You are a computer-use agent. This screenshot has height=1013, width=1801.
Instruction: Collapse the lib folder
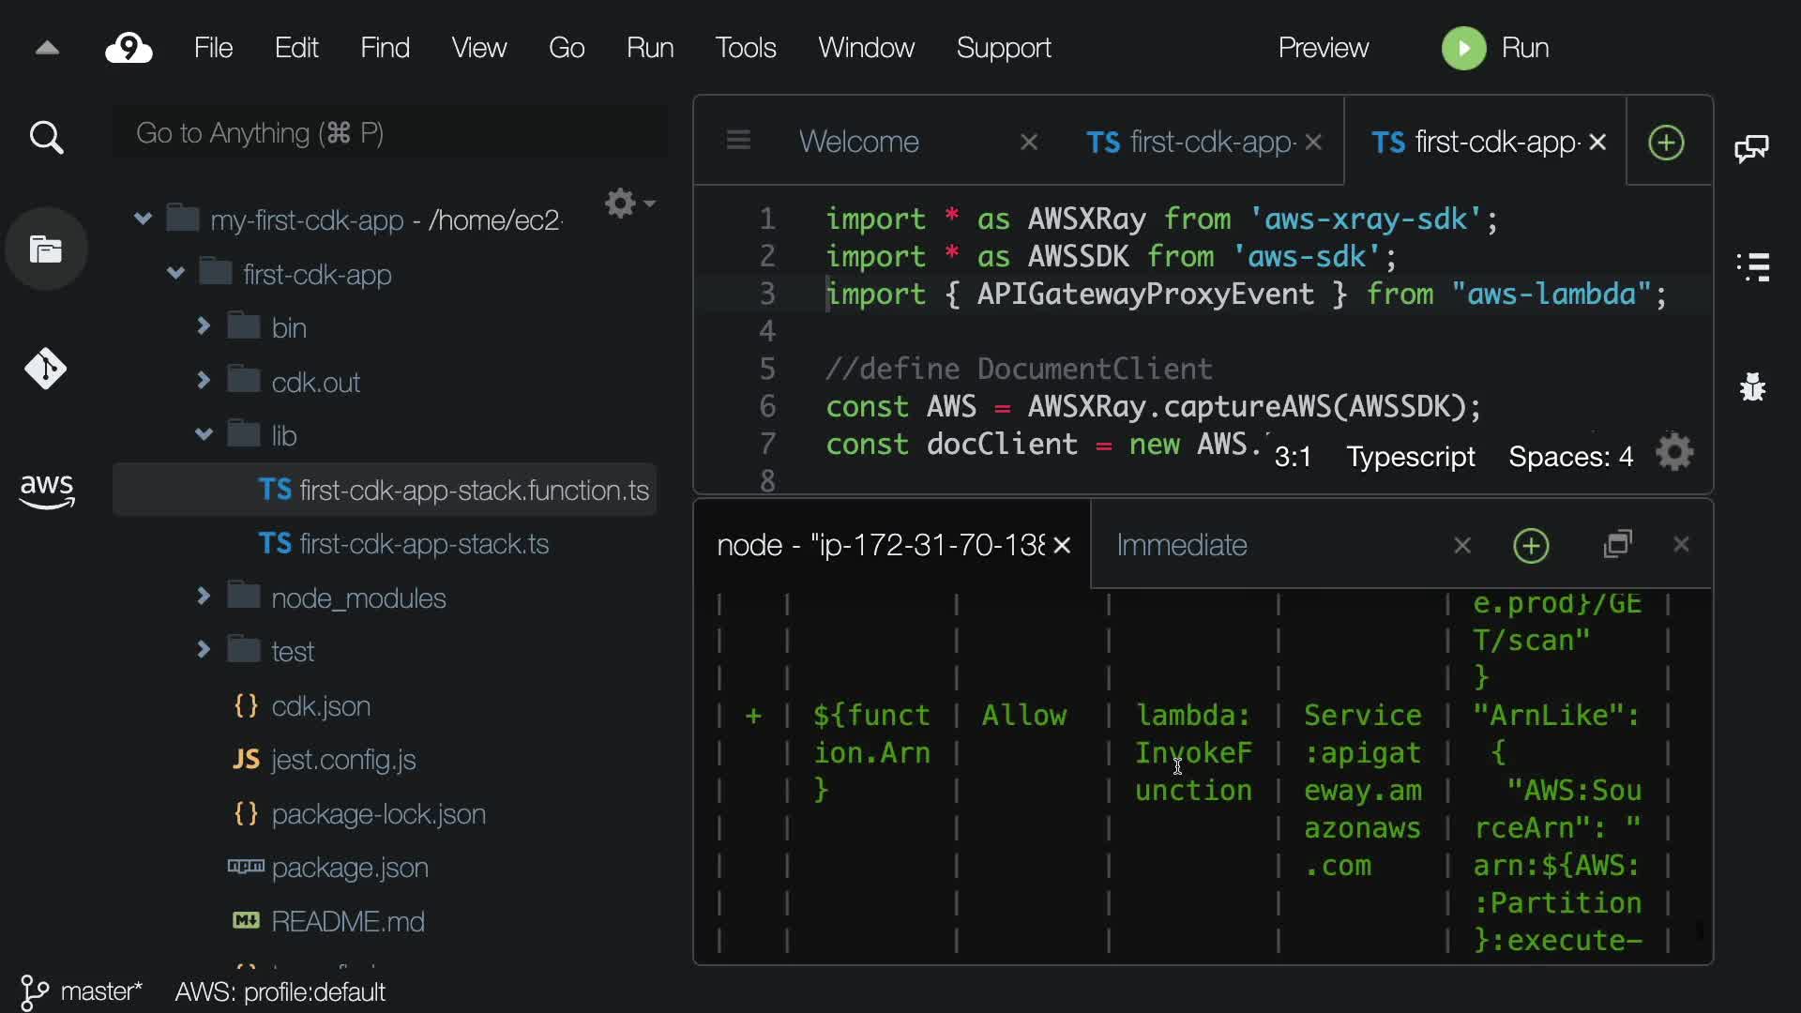(204, 434)
